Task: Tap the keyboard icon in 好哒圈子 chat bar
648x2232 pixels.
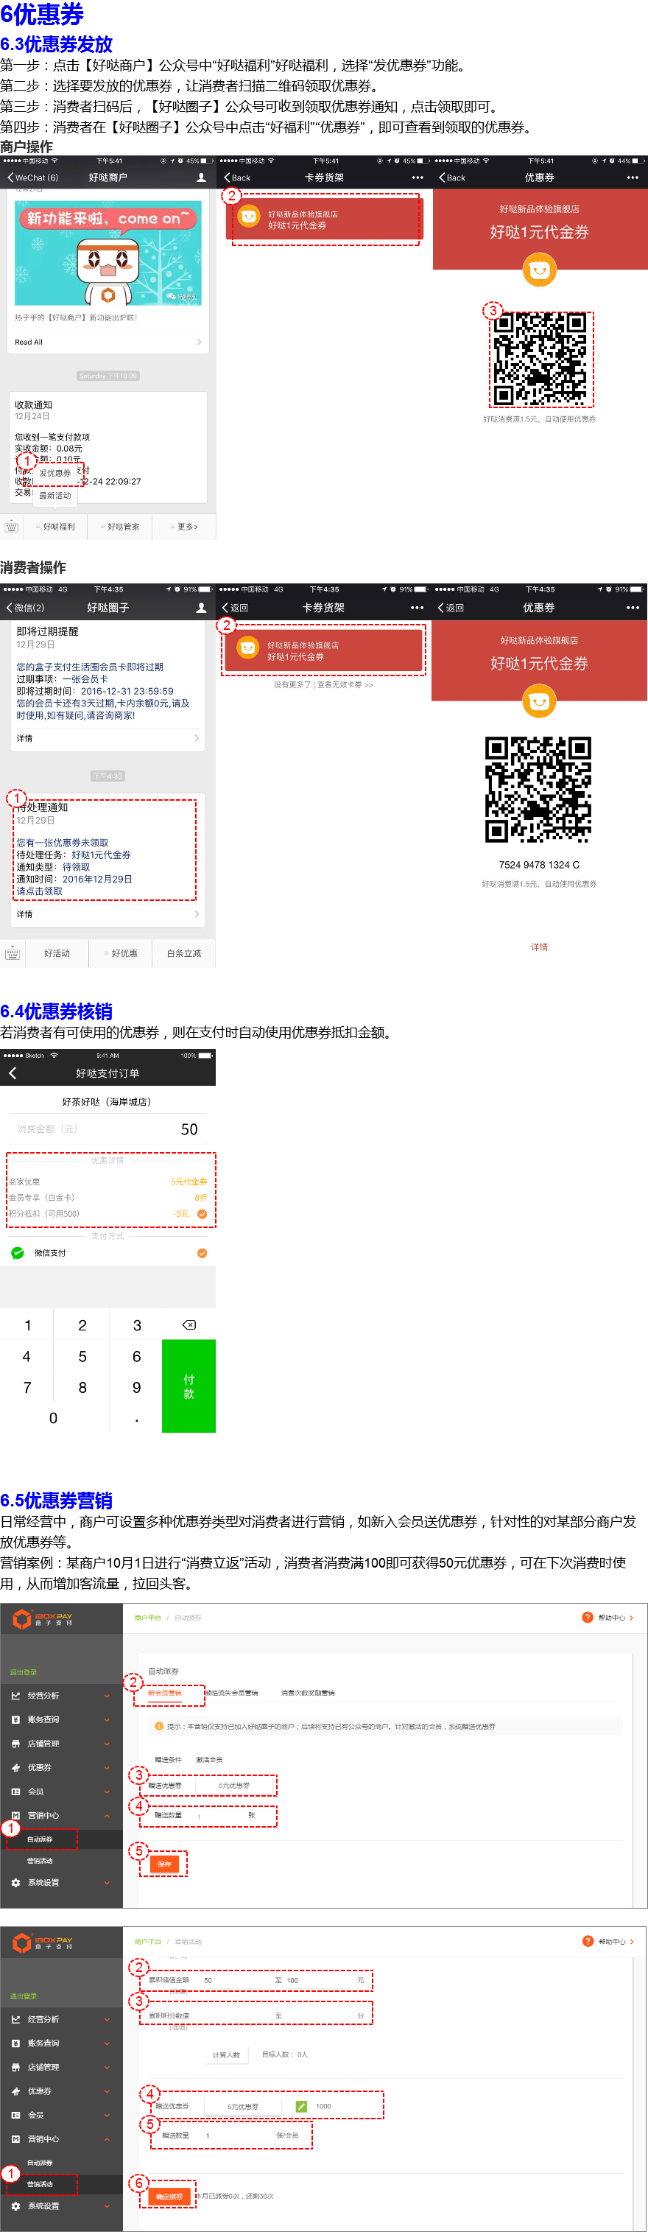Action: (x=12, y=953)
